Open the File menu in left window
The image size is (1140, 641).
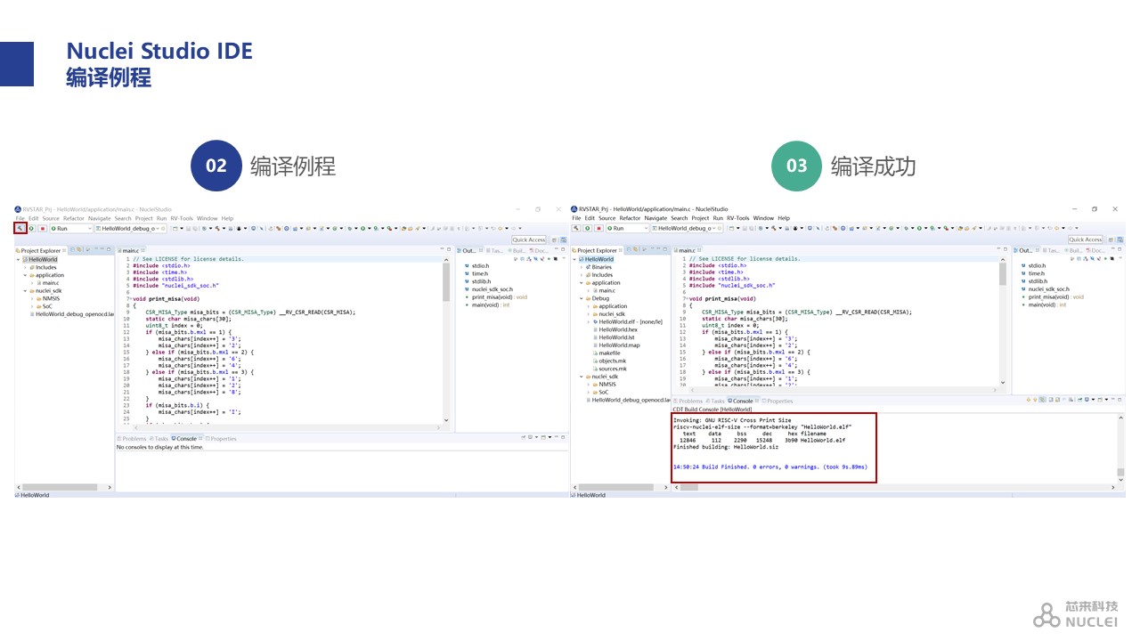[x=20, y=218]
